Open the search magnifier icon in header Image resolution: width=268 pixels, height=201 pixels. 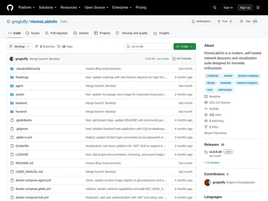[215, 8]
